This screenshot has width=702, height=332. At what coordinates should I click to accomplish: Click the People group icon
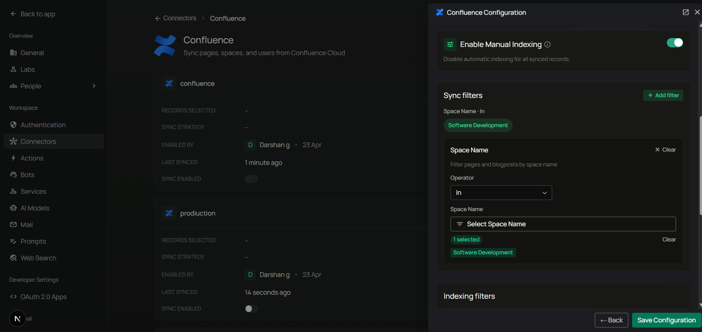13,86
